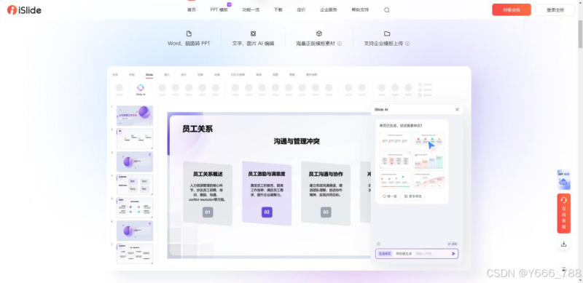Screen dimensions: 583x283
Task: Click the cube icon for template assets
Action: (x=318, y=33)
